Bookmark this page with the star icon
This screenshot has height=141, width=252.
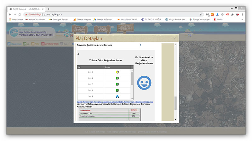[x=201, y=14]
